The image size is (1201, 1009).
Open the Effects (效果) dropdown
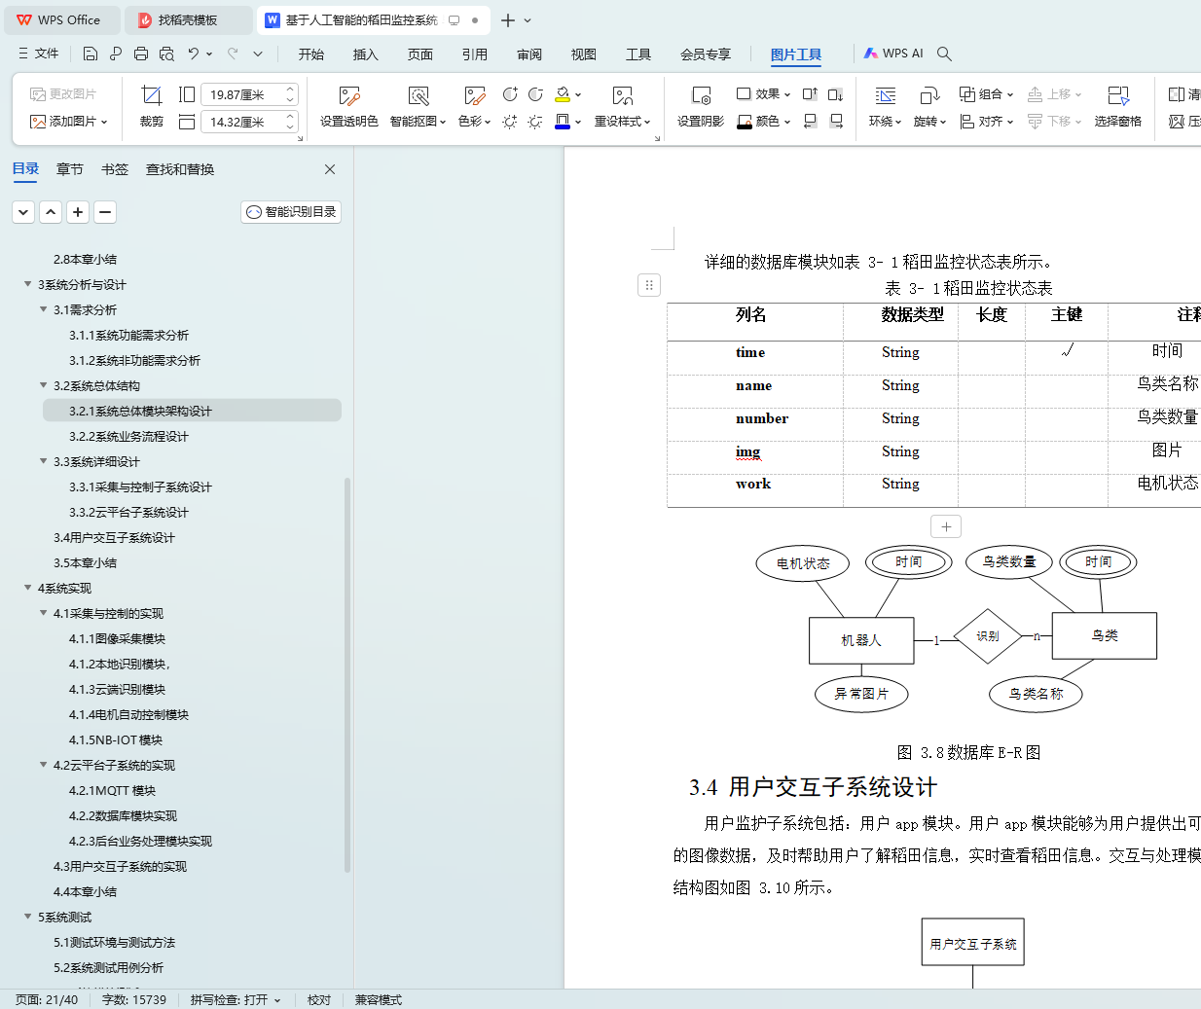[x=763, y=94]
